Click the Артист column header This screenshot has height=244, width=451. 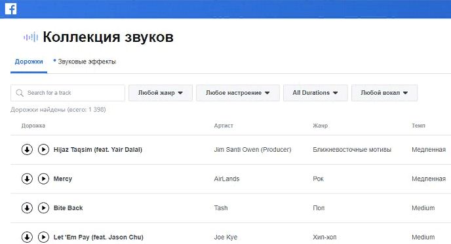pos(224,126)
